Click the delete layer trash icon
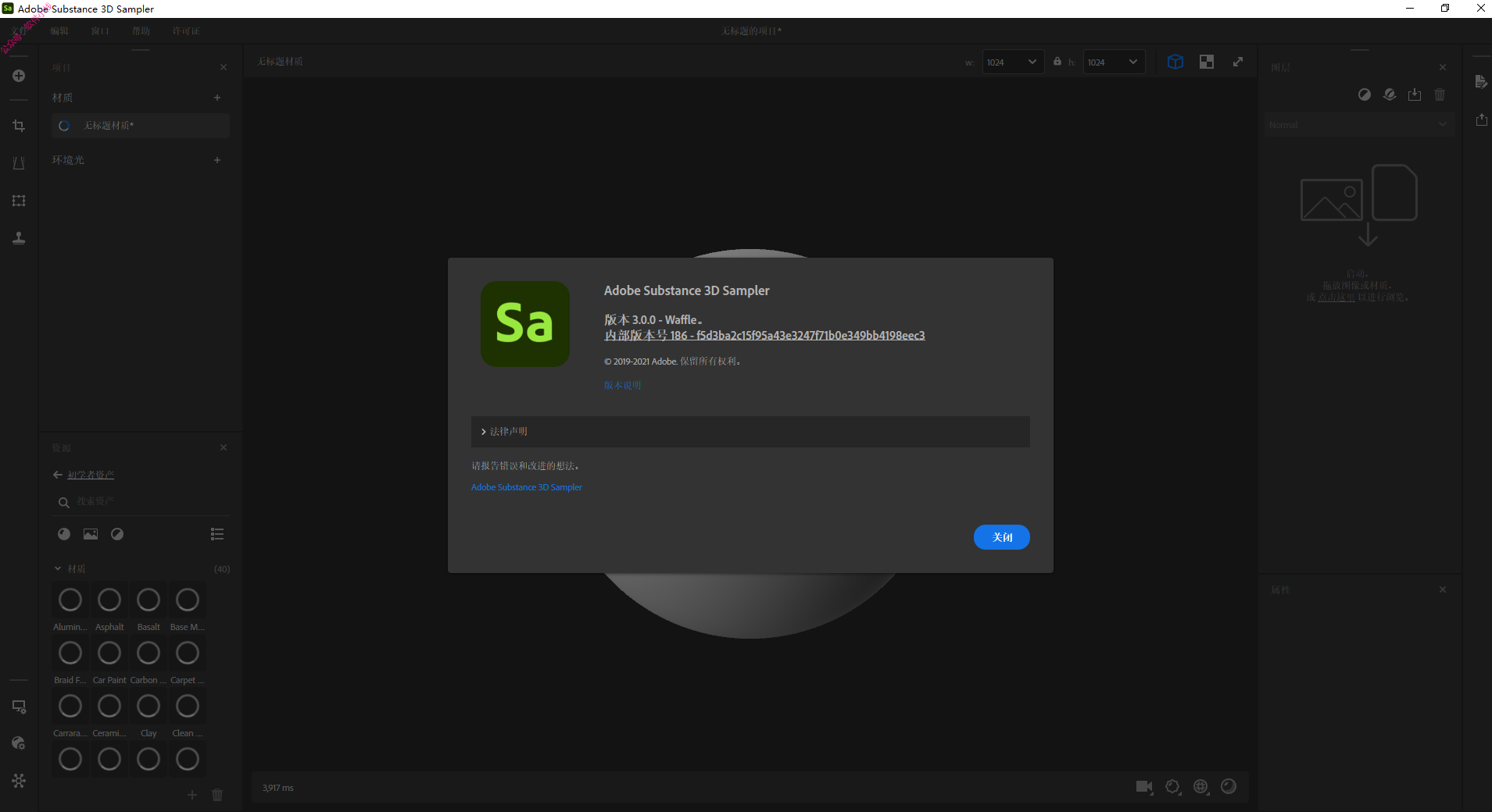This screenshot has width=1492, height=812. (x=1440, y=94)
